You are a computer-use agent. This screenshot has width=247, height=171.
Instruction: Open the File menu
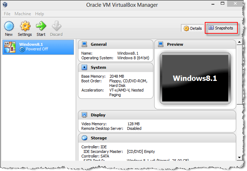click(7, 14)
